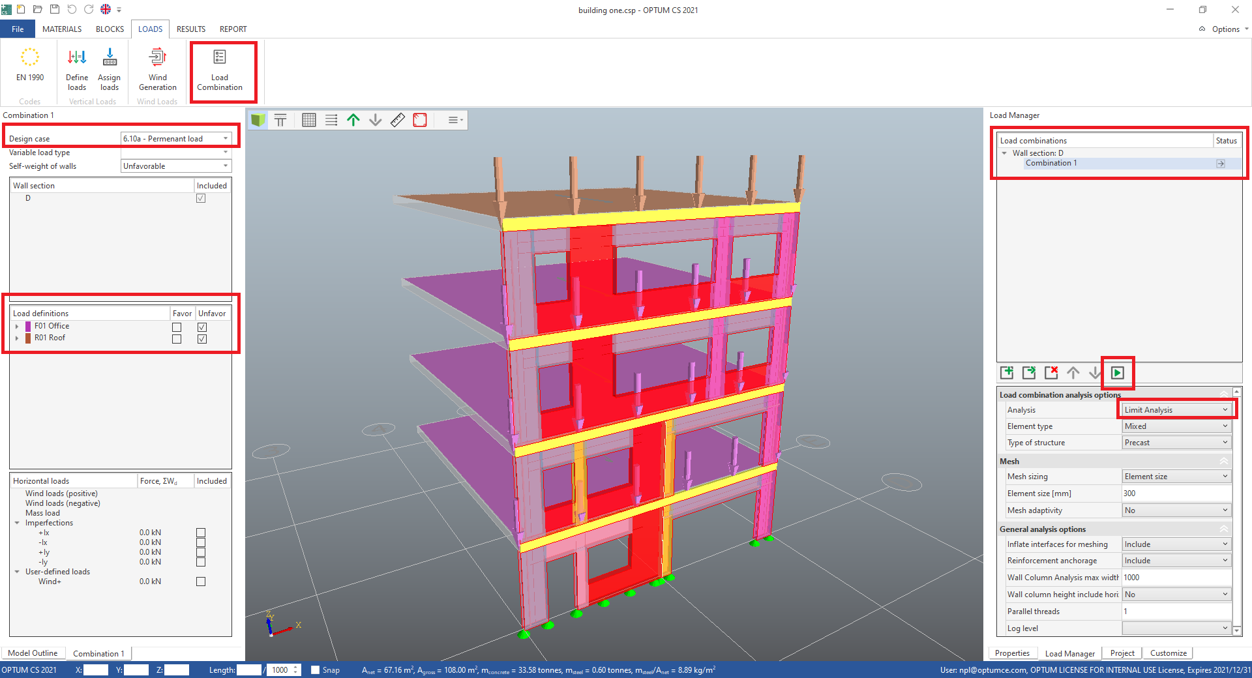Image resolution: width=1252 pixels, height=678 pixels.
Task: Open the File menu
Action: (x=18, y=29)
